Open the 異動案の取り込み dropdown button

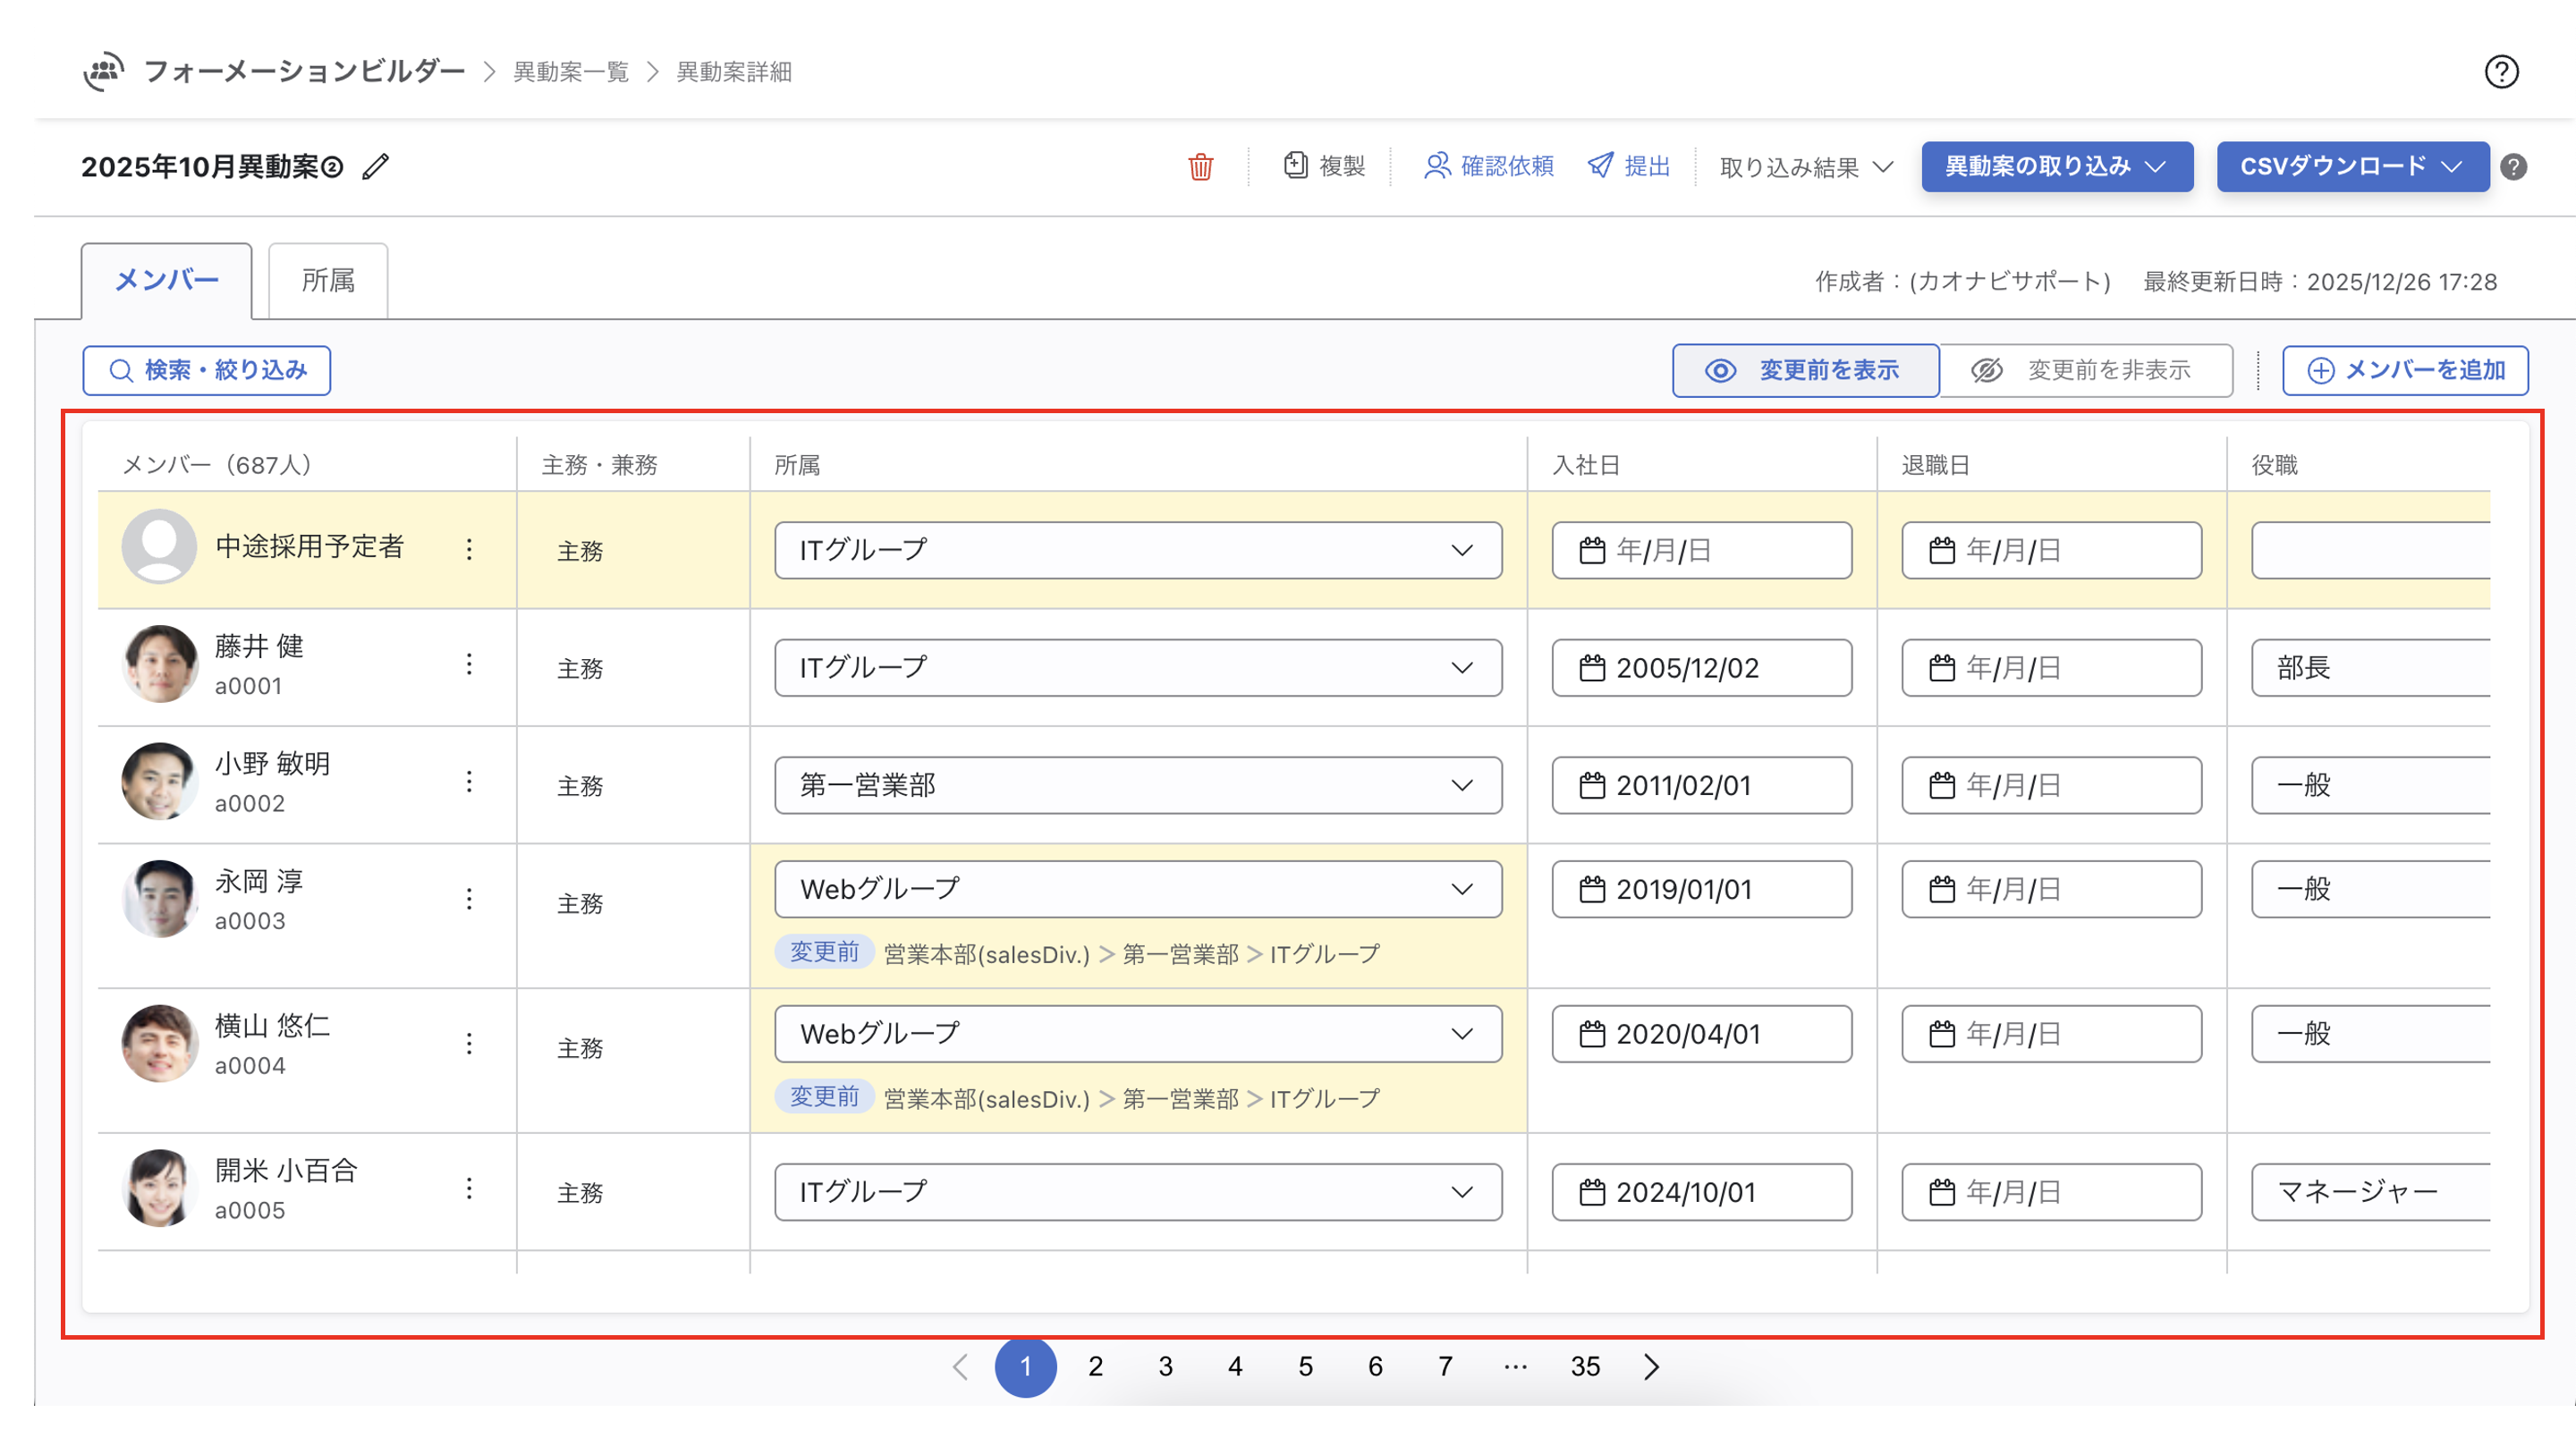tap(2056, 167)
